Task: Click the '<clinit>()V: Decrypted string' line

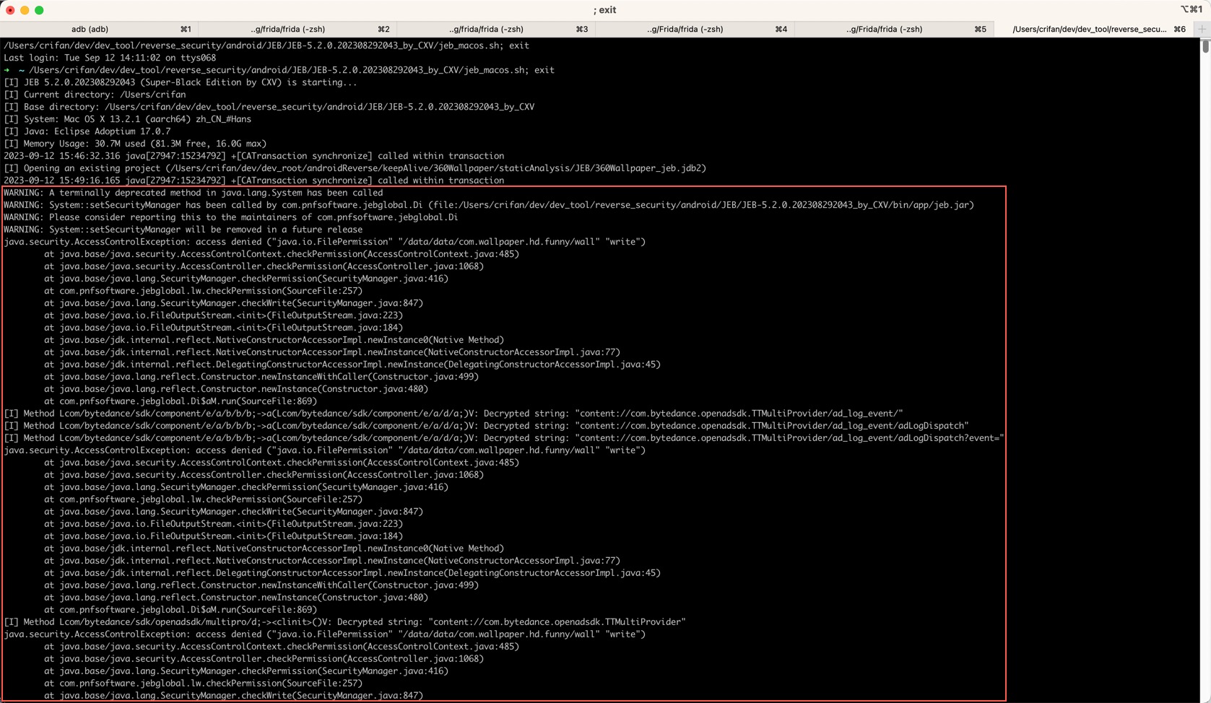Action: [345, 622]
